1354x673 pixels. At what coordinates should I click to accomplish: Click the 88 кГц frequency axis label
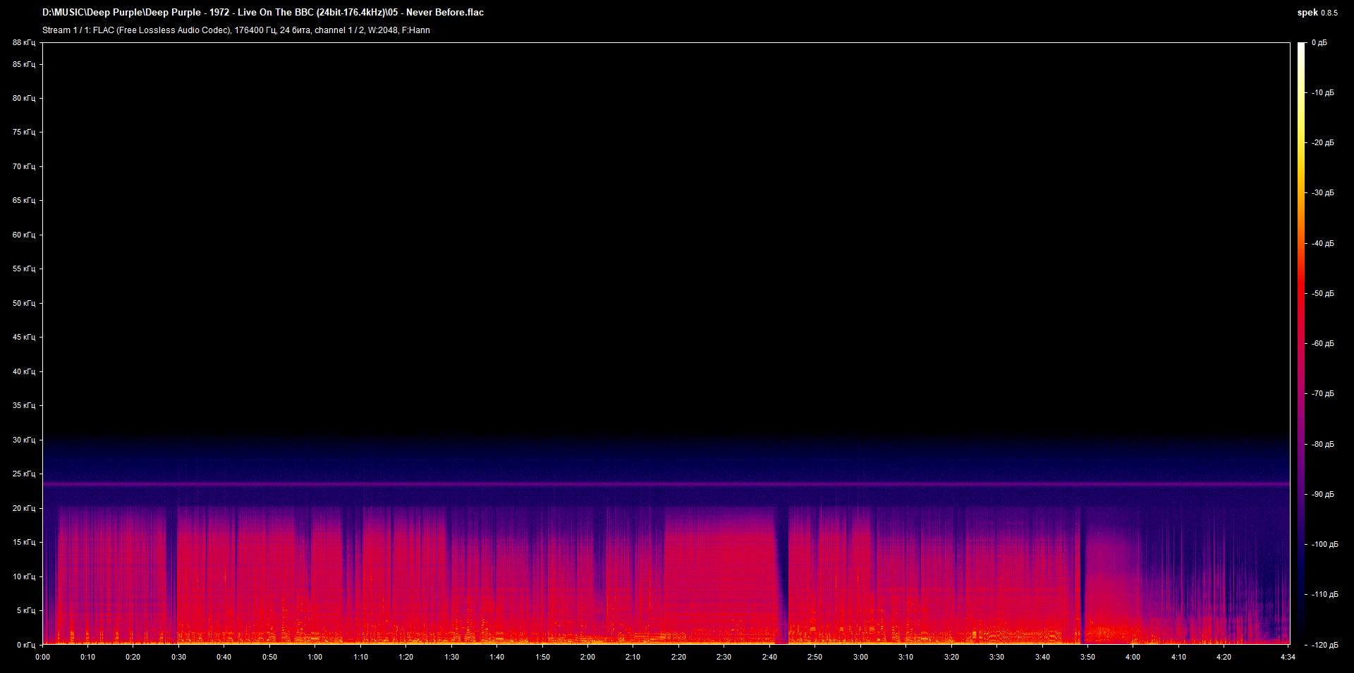click(23, 42)
